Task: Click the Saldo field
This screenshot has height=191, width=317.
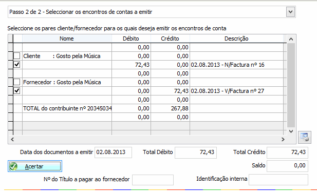Action: [287, 166]
